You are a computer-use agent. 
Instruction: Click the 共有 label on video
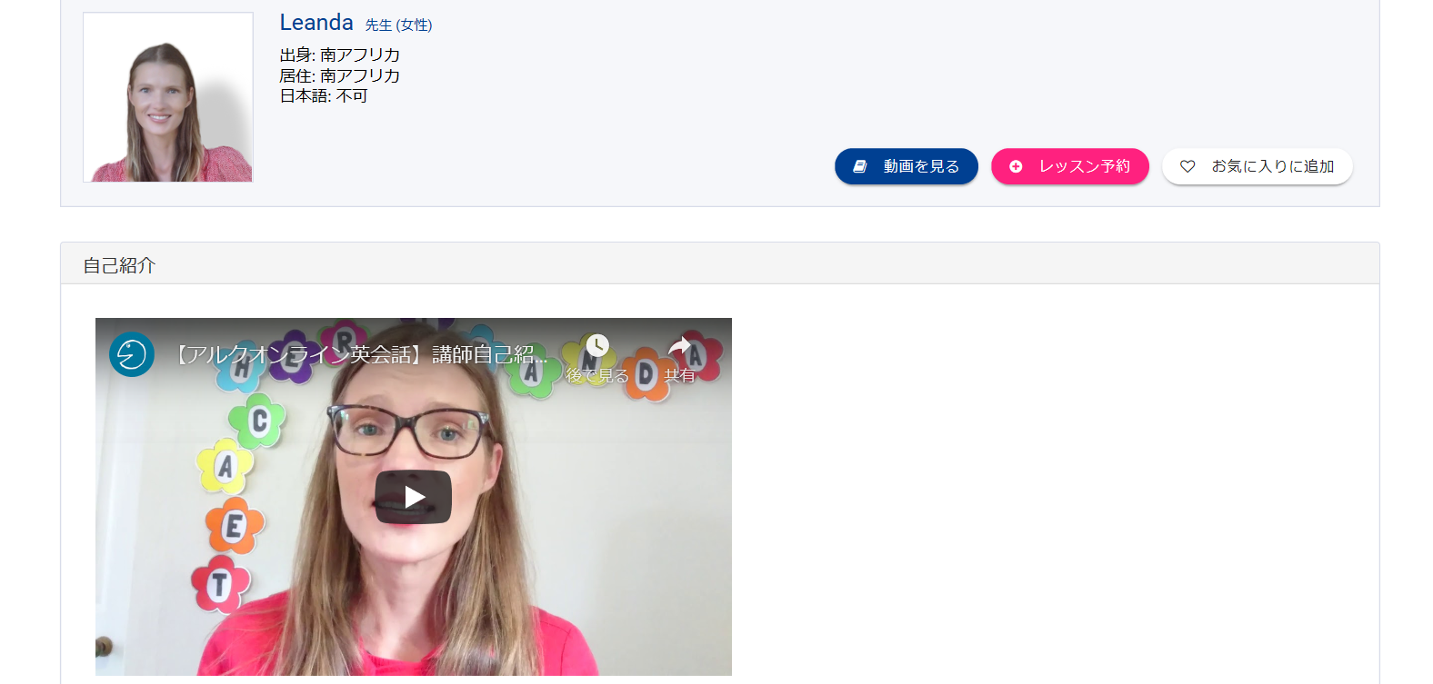(679, 375)
